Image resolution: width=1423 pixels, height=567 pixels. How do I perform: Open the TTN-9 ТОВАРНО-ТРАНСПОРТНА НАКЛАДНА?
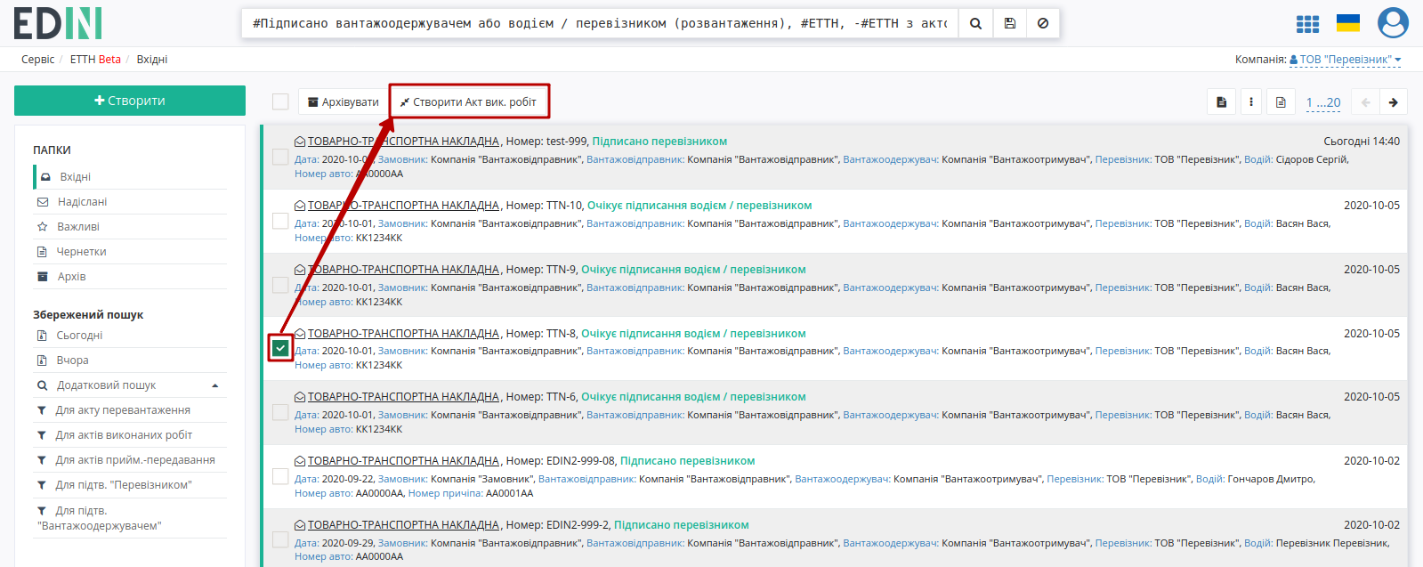[x=403, y=270]
